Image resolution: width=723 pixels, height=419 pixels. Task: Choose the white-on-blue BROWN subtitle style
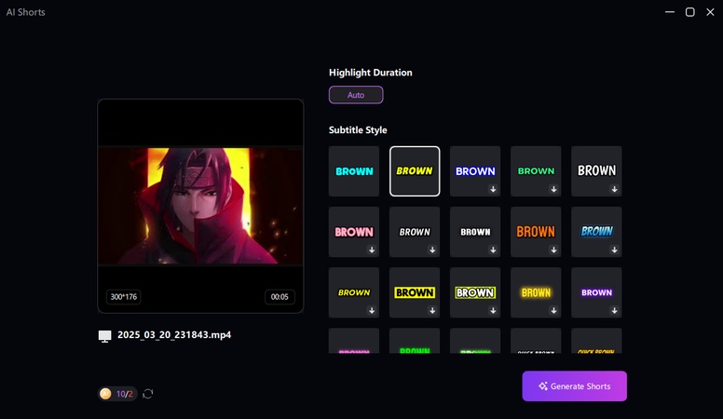click(475, 171)
